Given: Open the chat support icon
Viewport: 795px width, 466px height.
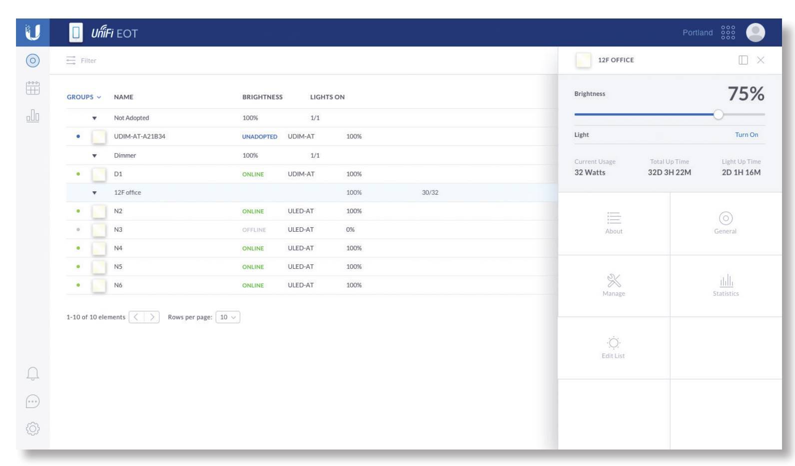Looking at the screenshot, I should (32, 401).
